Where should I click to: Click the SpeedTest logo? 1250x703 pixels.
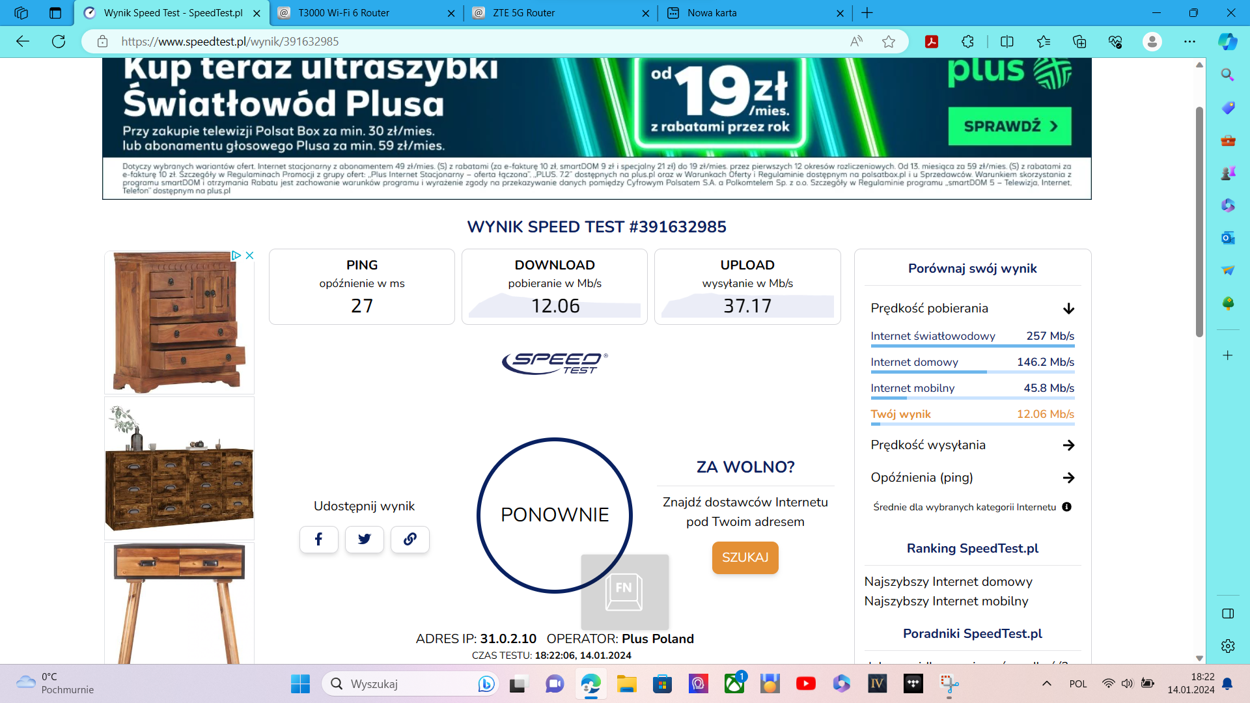(x=555, y=363)
